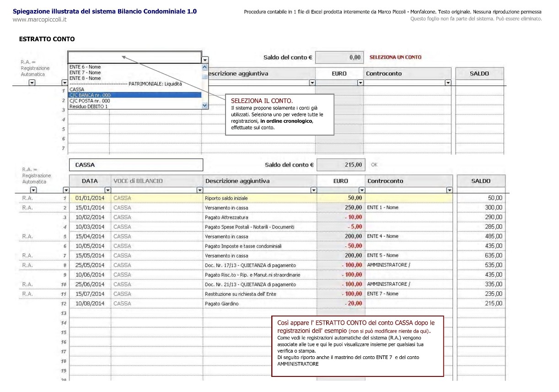
Task: Pick Residuo DEBITO 1 in the account list
Action: point(134,106)
